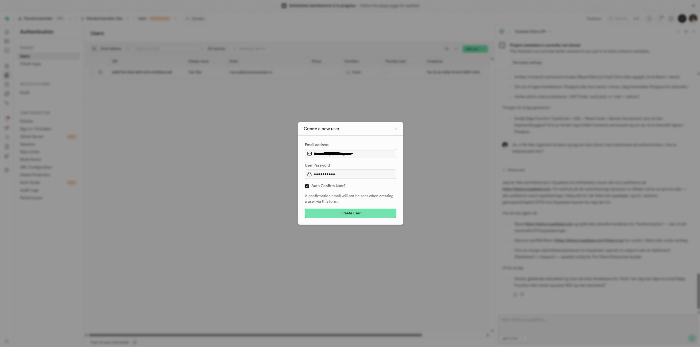The width and height of the screenshot is (700, 347).
Task: Click the padlock icon in password field
Action: pos(309,174)
